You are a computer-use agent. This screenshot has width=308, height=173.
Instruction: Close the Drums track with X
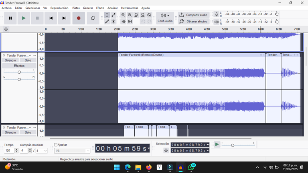click(x=4, y=56)
